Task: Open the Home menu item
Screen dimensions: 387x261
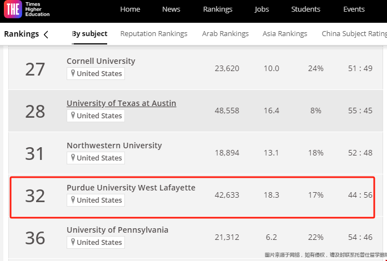Action: click(x=130, y=9)
